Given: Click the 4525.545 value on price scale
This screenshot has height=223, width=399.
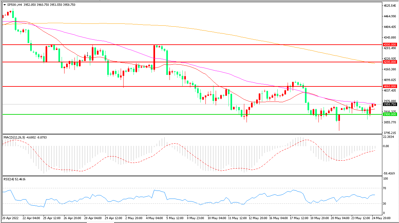Looking at the screenshot, I should point(390,6).
